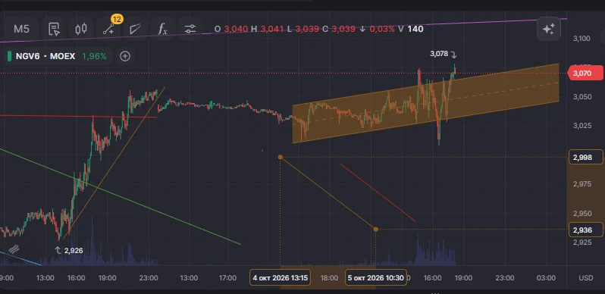Open the chart templates note icon
The image size is (605, 294).
54,29
